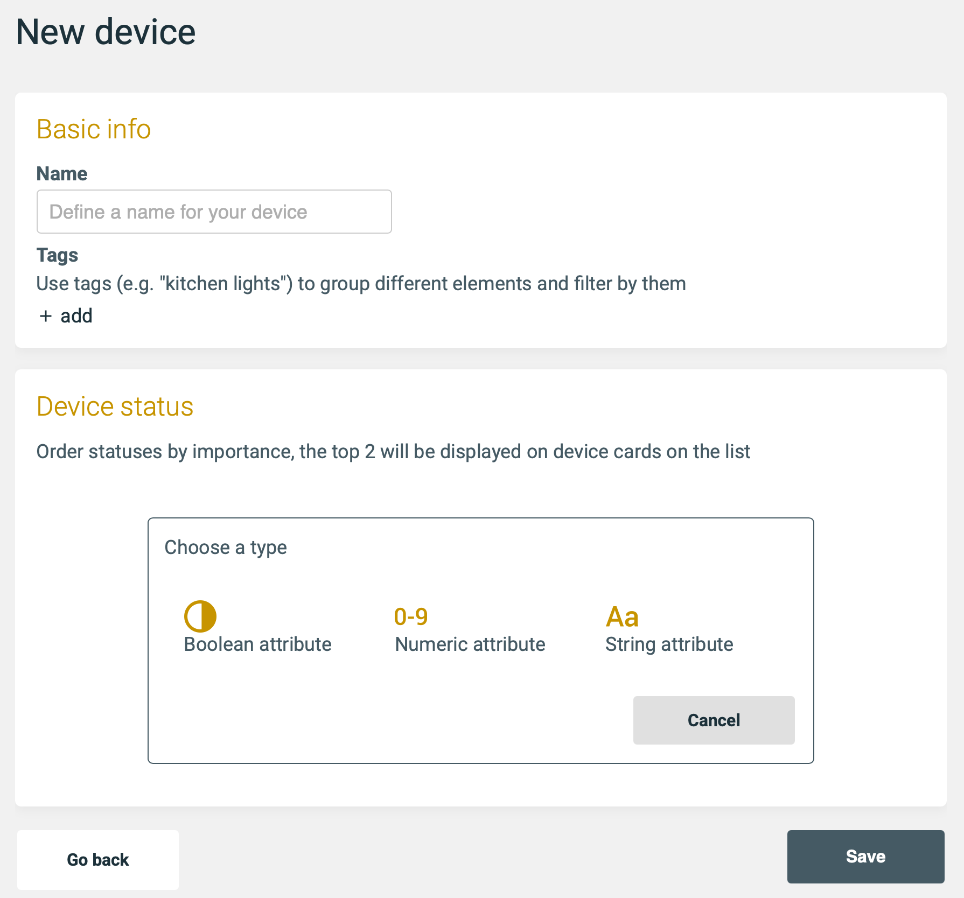
Task: Select the Boolean attribute label
Action: [258, 644]
